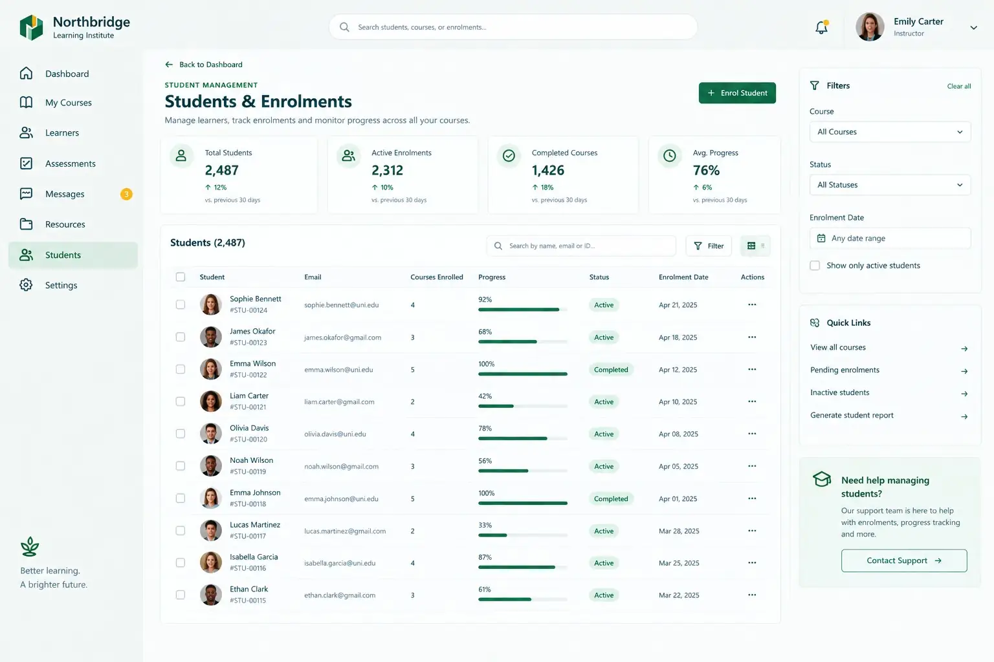Open actions menu for Emma Wilson
994x662 pixels.
click(752, 369)
